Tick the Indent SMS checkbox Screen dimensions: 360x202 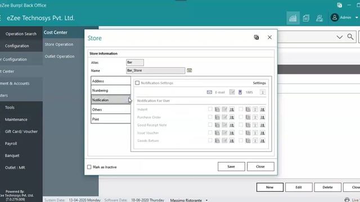[x=241, y=109]
